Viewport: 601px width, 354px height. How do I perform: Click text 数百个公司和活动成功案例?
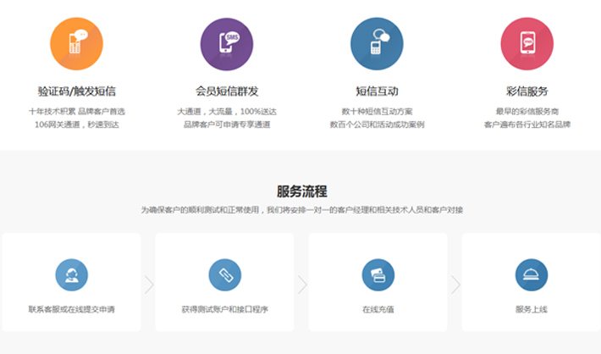(378, 124)
